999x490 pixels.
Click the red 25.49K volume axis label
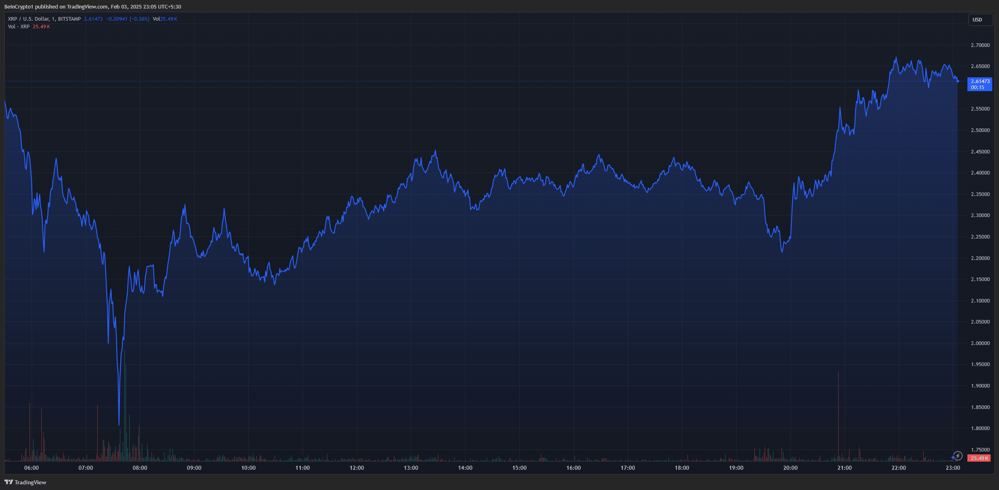[x=979, y=458]
